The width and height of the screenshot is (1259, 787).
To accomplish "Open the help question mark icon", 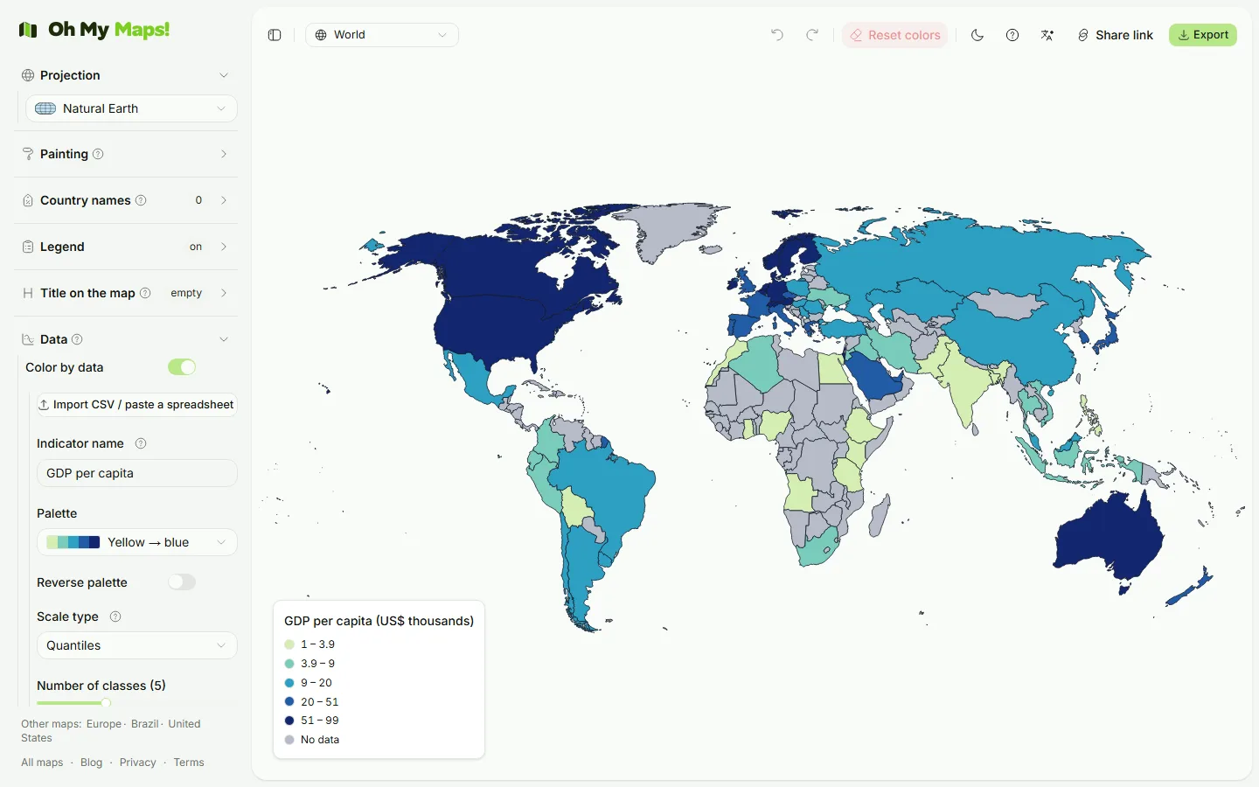I will pyautogui.click(x=1012, y=35).
